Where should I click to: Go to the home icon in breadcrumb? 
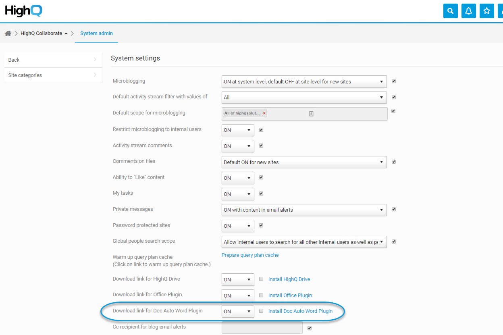(x=8, y=33)
